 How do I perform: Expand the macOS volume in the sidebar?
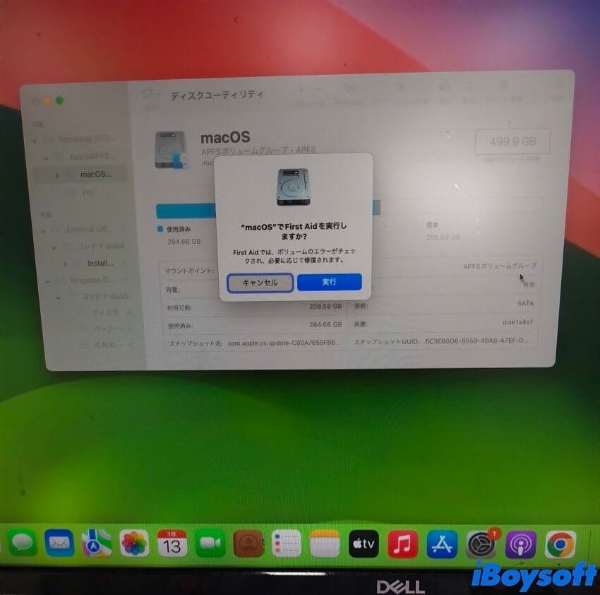click(57, 175)
